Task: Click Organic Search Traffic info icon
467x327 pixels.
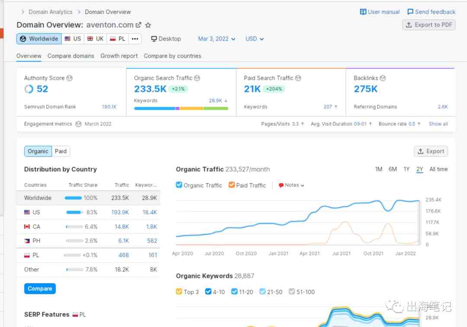Action: click(x=197, y=78)
